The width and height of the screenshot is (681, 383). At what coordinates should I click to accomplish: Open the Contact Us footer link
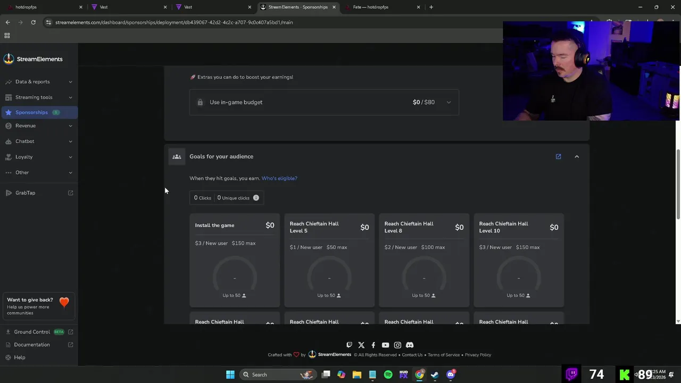[x=412, y=355]
